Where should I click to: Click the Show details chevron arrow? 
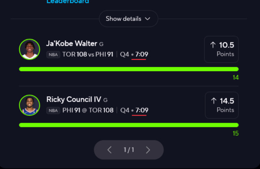tap(147, 19)
